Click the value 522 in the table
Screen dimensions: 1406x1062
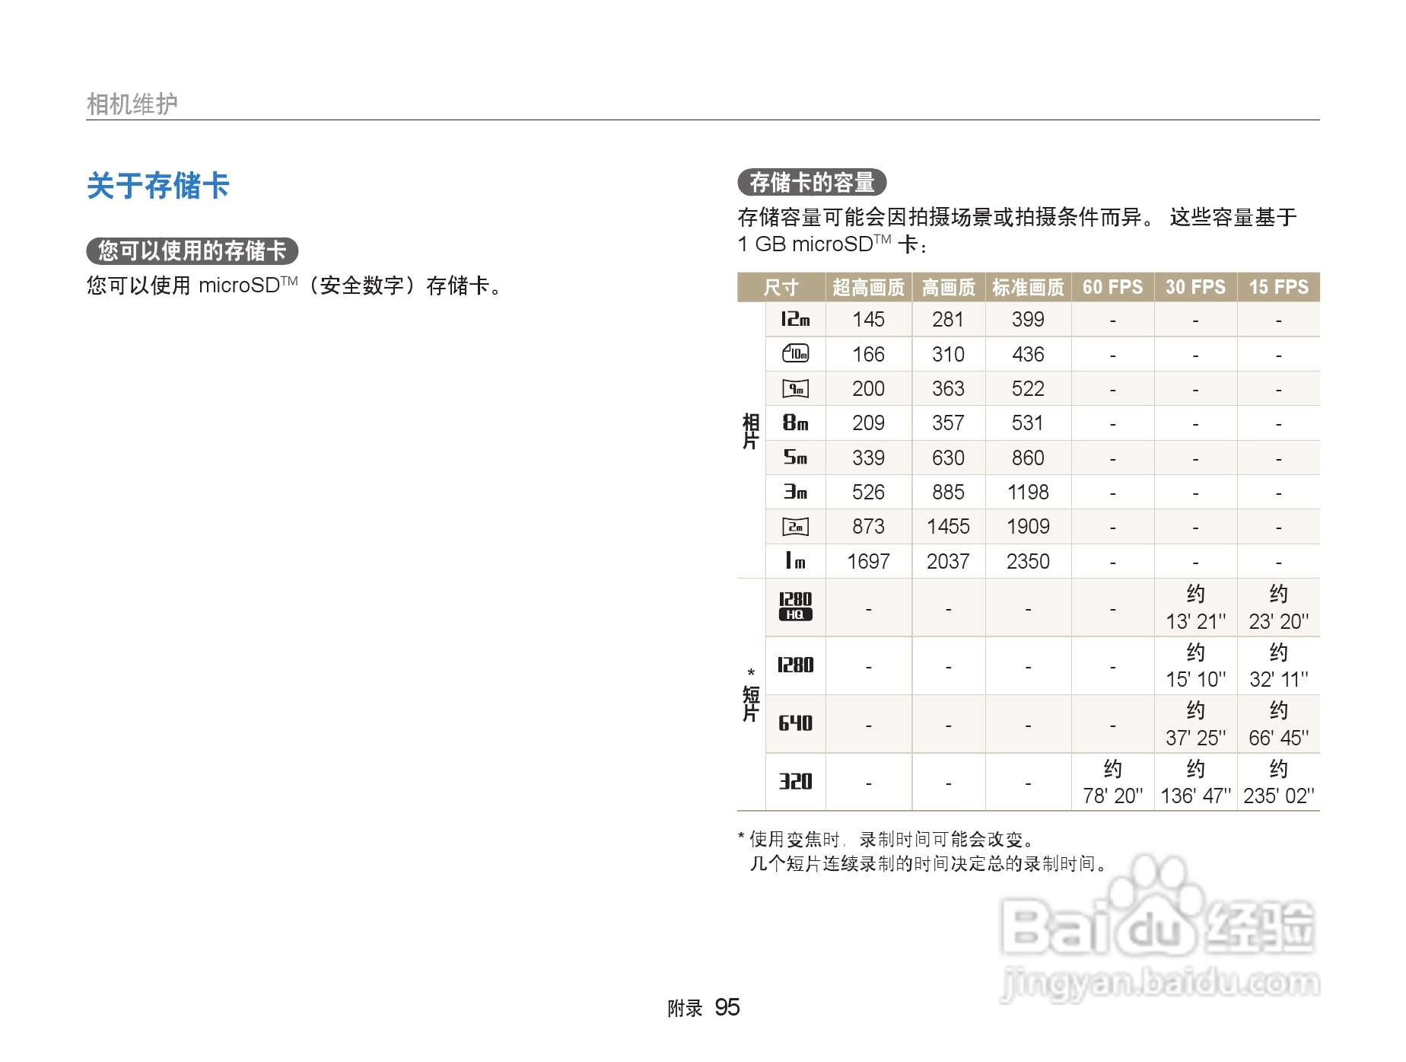[x=1028, y=389]
